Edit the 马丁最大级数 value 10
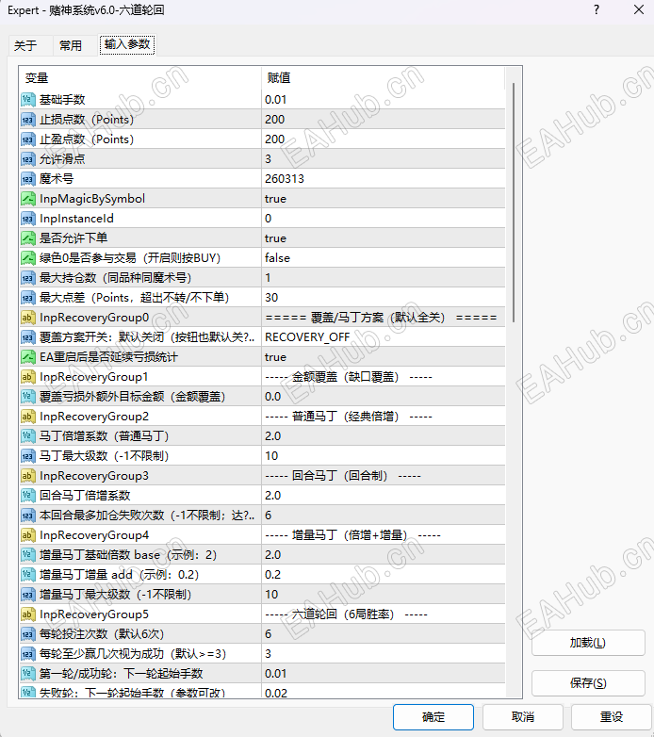This screenshot has height=737, width=654. click(384, 455)
